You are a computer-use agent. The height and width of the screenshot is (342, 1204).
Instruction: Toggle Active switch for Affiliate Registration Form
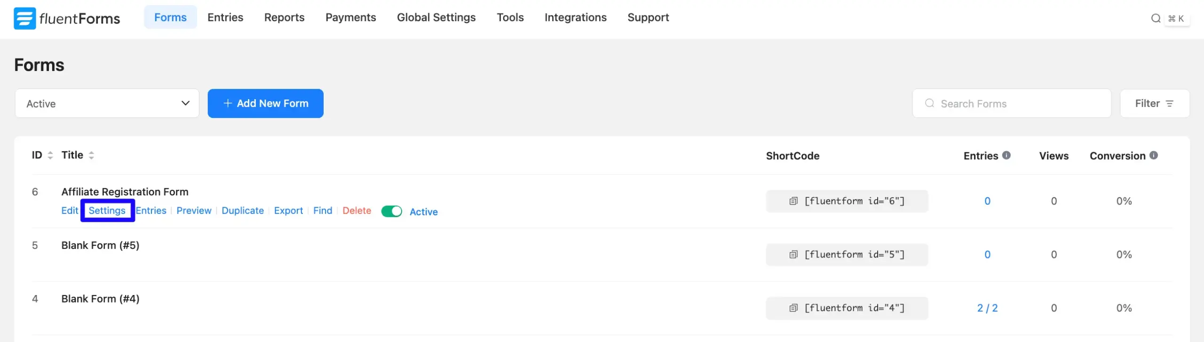tap(391, 211)
